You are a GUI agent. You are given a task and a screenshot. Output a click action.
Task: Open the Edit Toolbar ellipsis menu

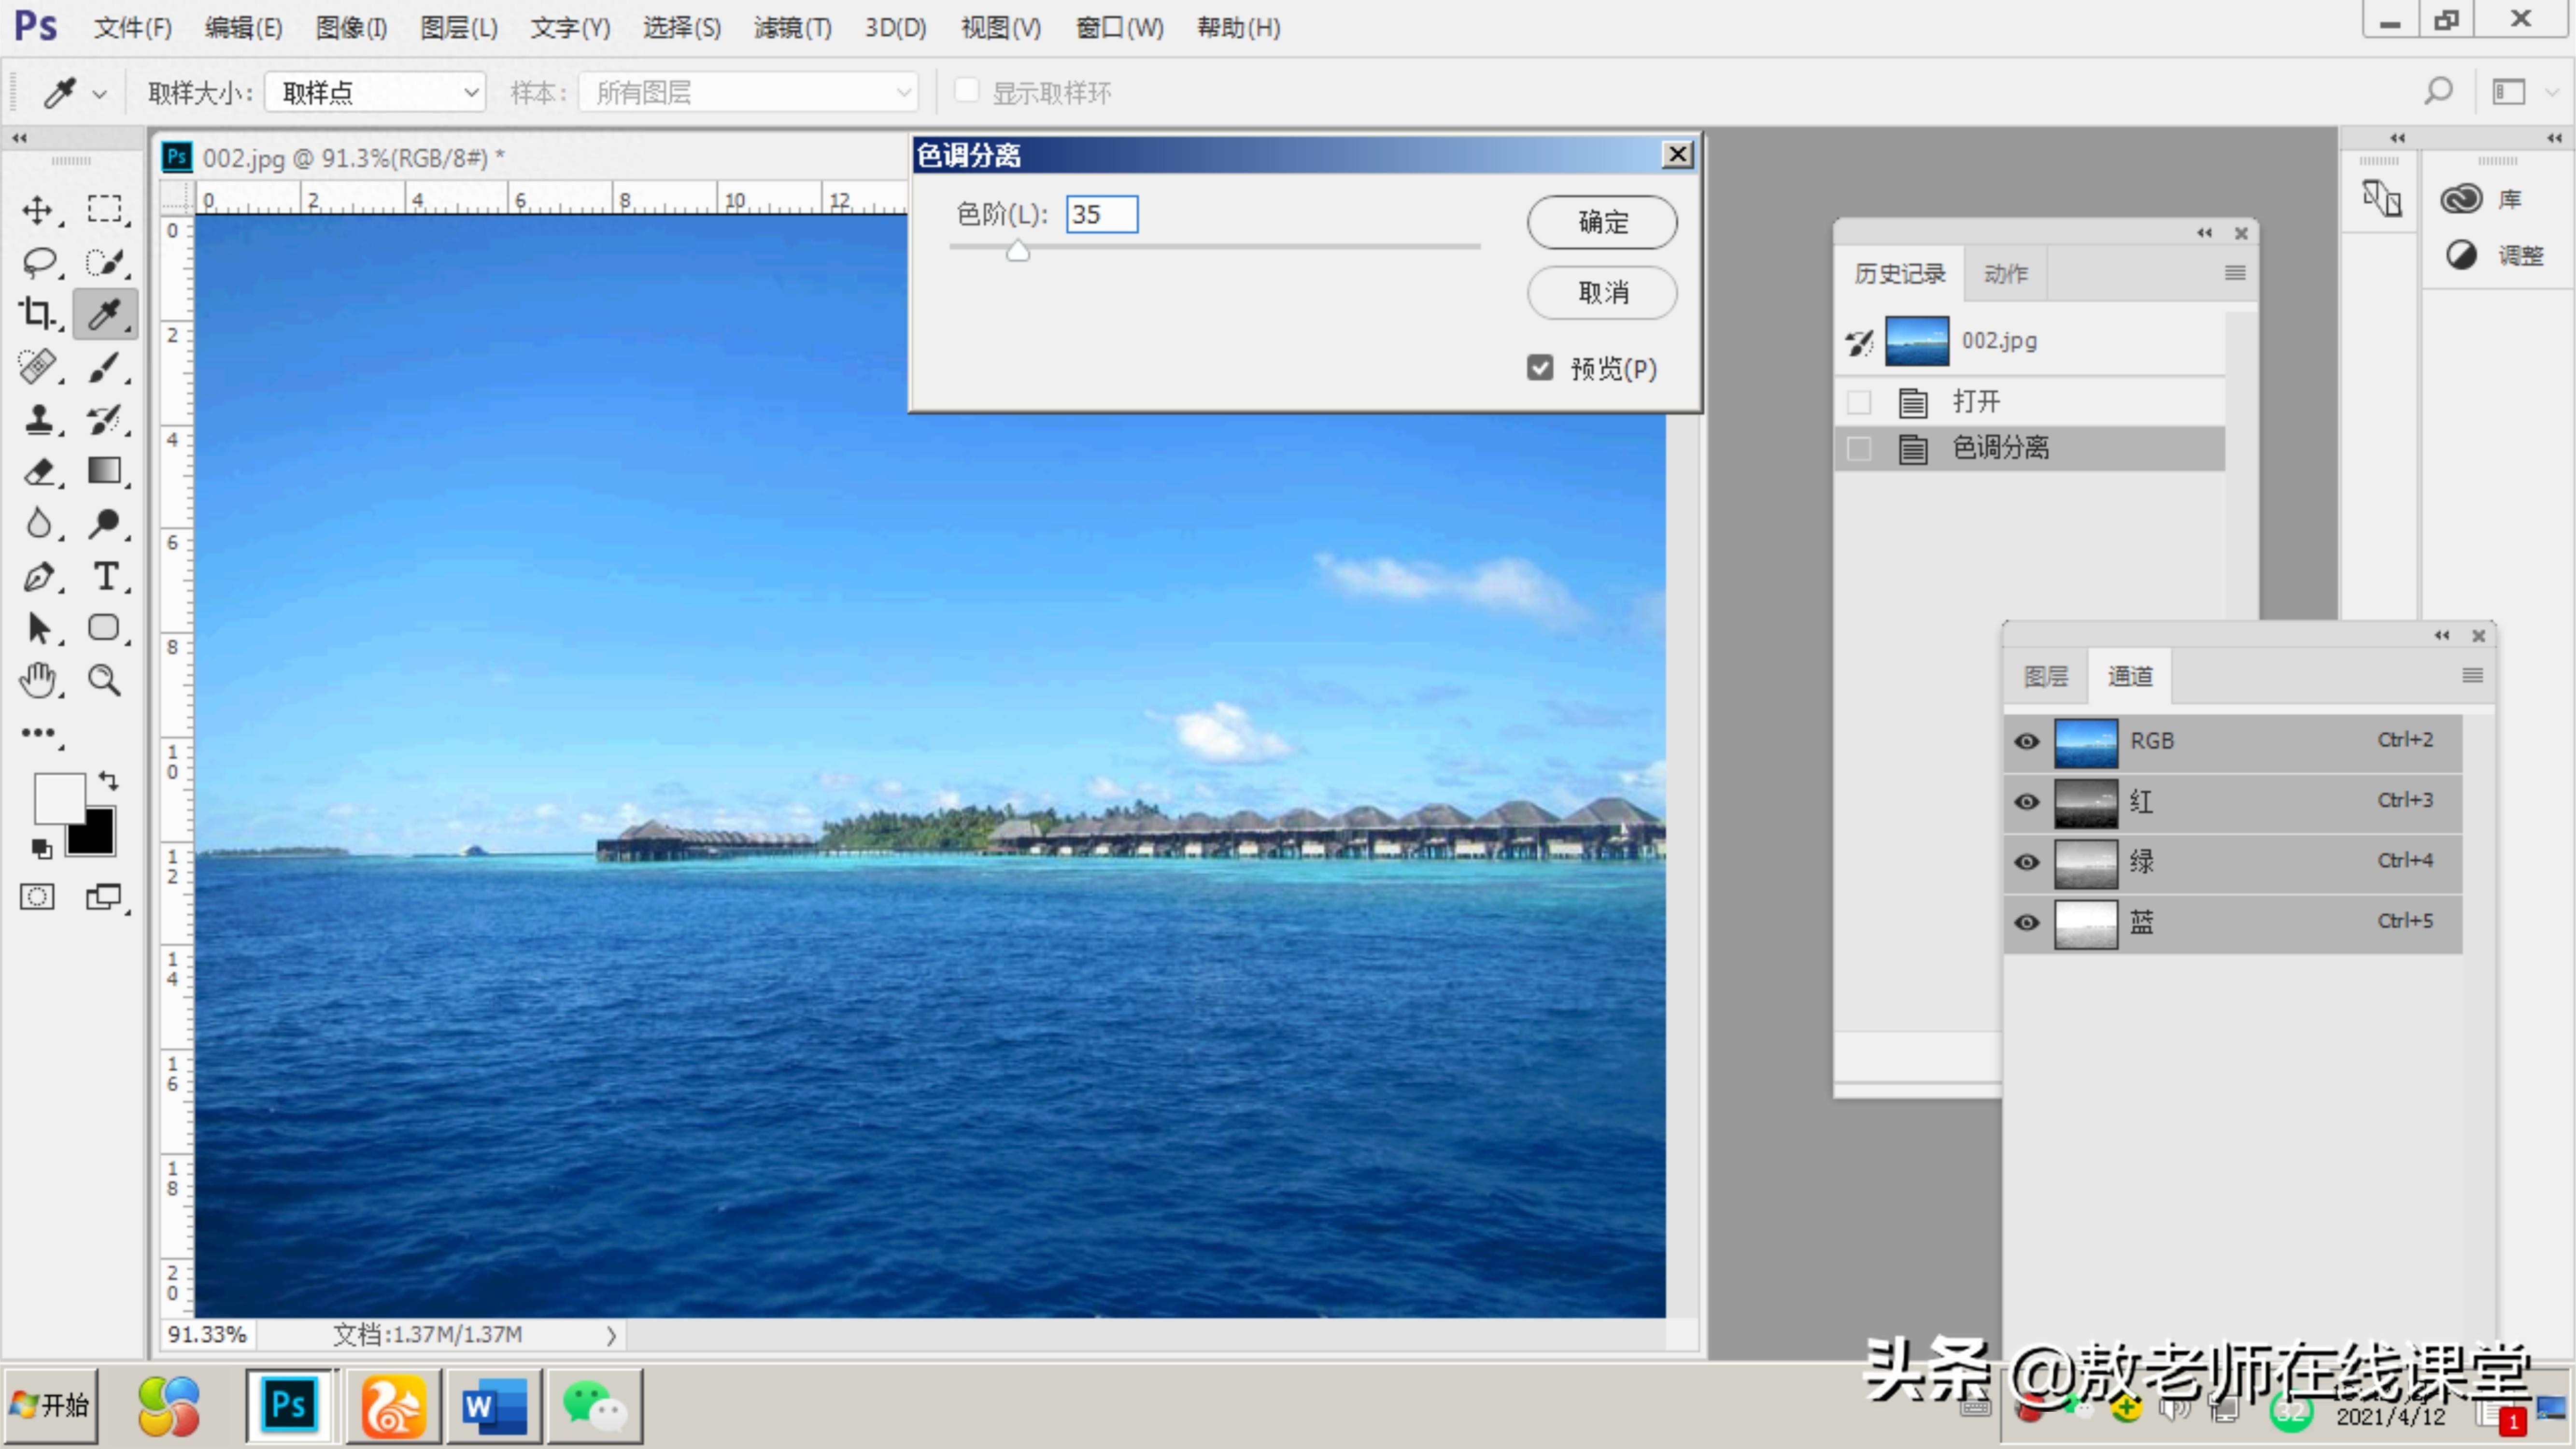tap(38, 733)
